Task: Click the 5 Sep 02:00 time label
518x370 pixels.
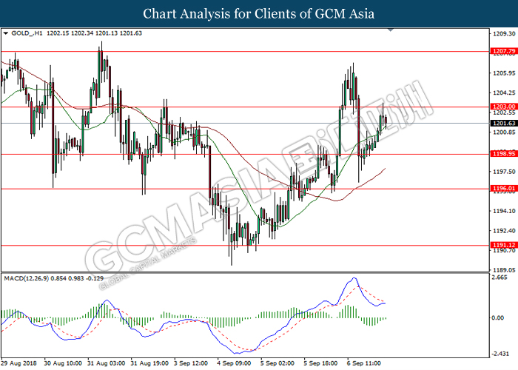Action: [277, 363]
